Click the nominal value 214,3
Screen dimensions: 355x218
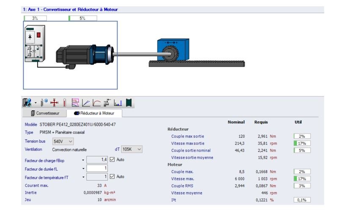pyautogui.click(x=239, y=143)
